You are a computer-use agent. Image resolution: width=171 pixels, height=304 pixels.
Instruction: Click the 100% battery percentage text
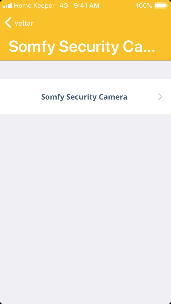coord(144,6)
